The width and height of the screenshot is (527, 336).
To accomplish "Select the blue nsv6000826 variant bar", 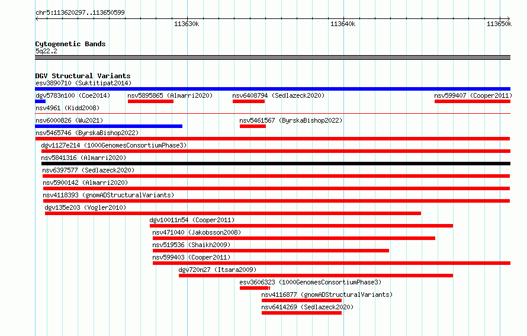I will 108,126.
